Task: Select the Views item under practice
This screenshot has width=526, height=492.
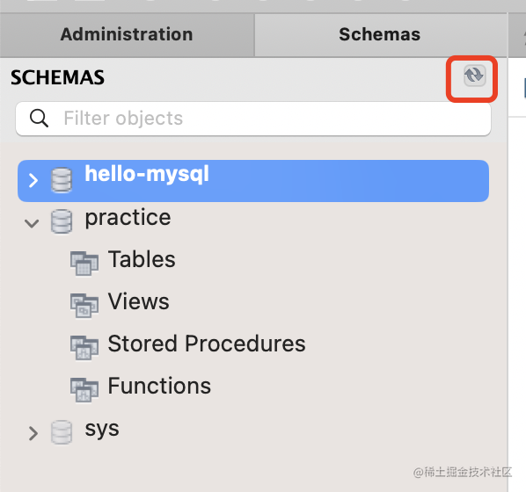Action: tap(139, 301)
